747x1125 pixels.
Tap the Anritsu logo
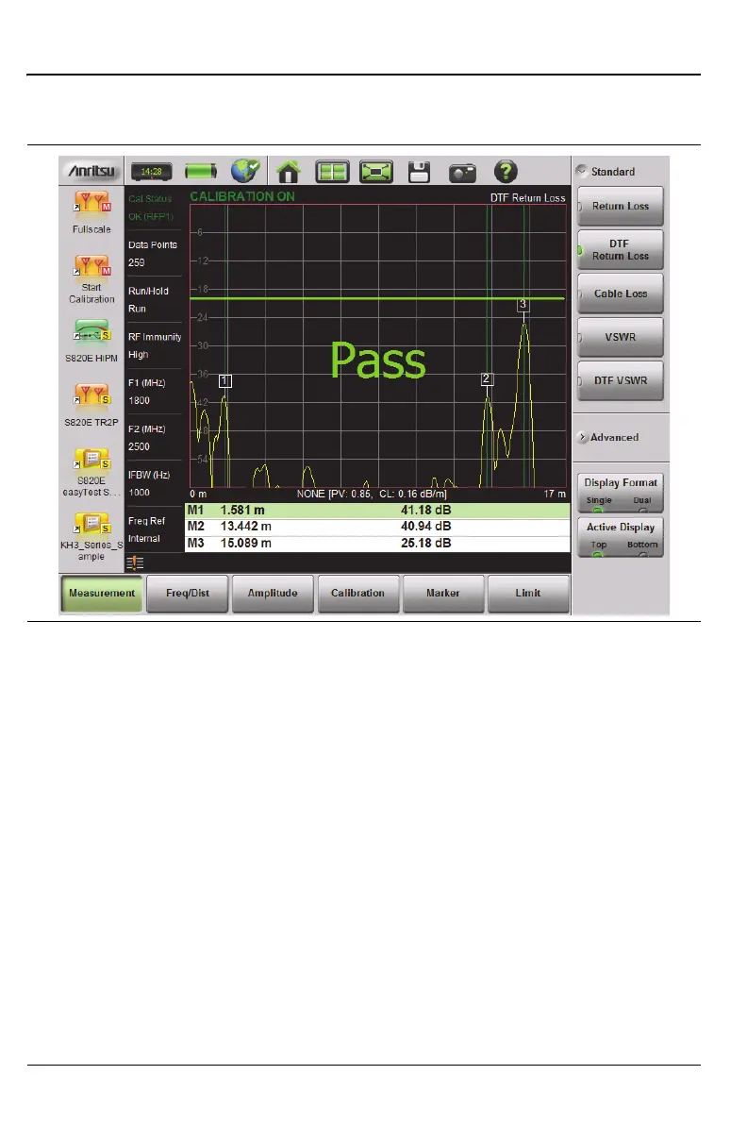point(91,171)
